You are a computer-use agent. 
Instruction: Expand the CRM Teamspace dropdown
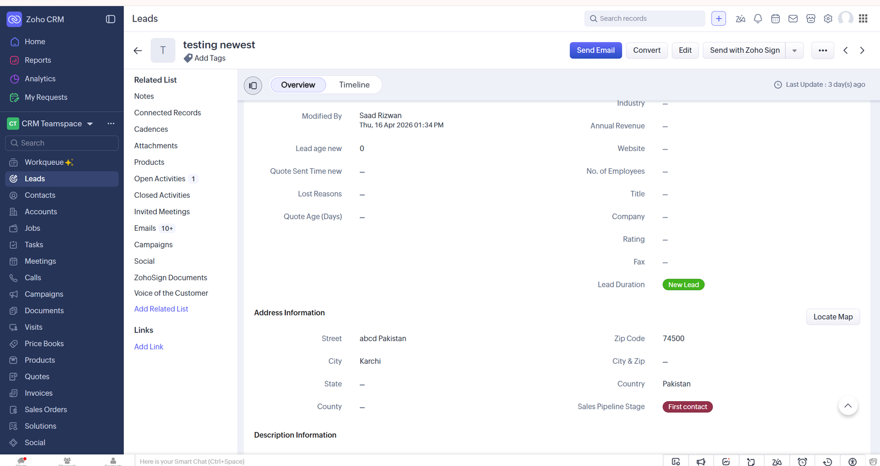tap(90, 124)
